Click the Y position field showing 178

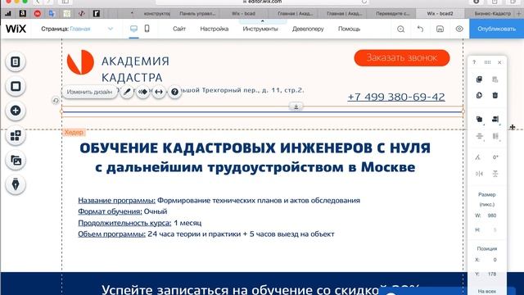pos(491,275)
